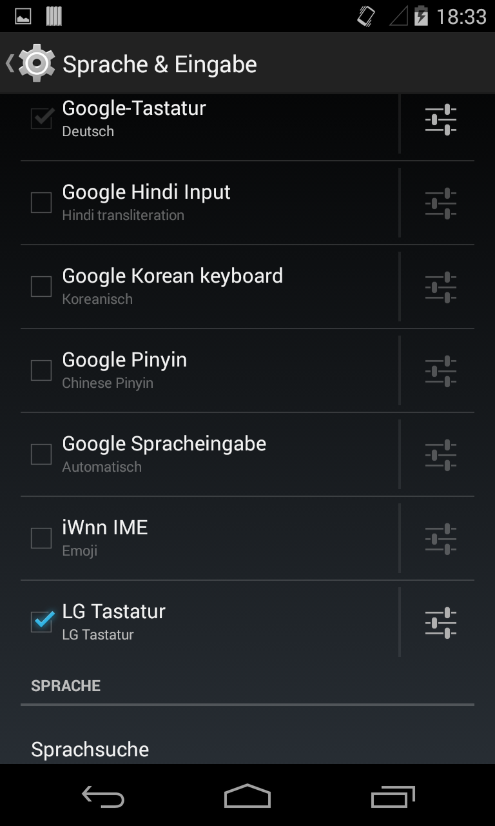
Task: Open the Sprachsuche menu entry
Action: coord(90,749)
